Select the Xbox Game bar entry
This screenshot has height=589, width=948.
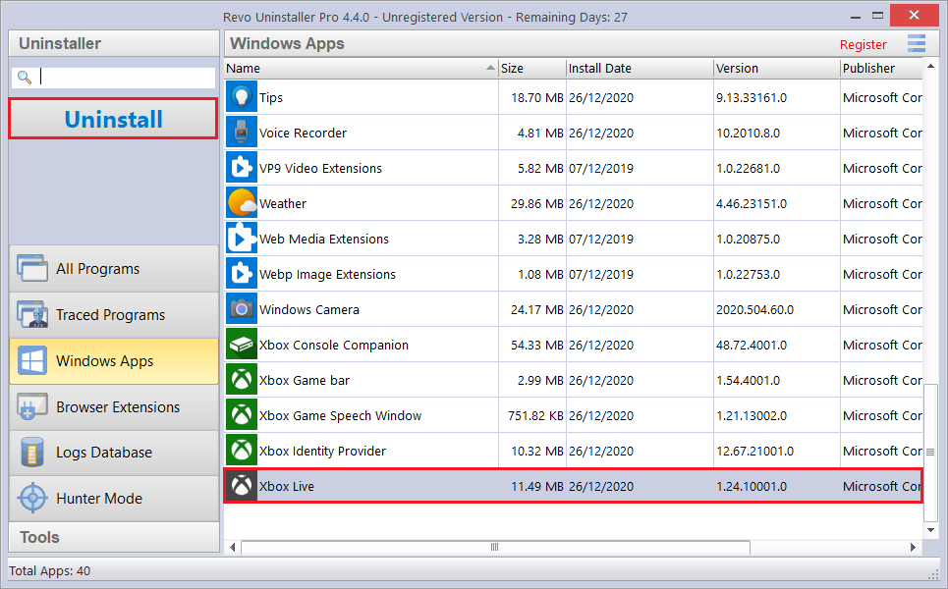pyautogui.click(x=305, y=381)
